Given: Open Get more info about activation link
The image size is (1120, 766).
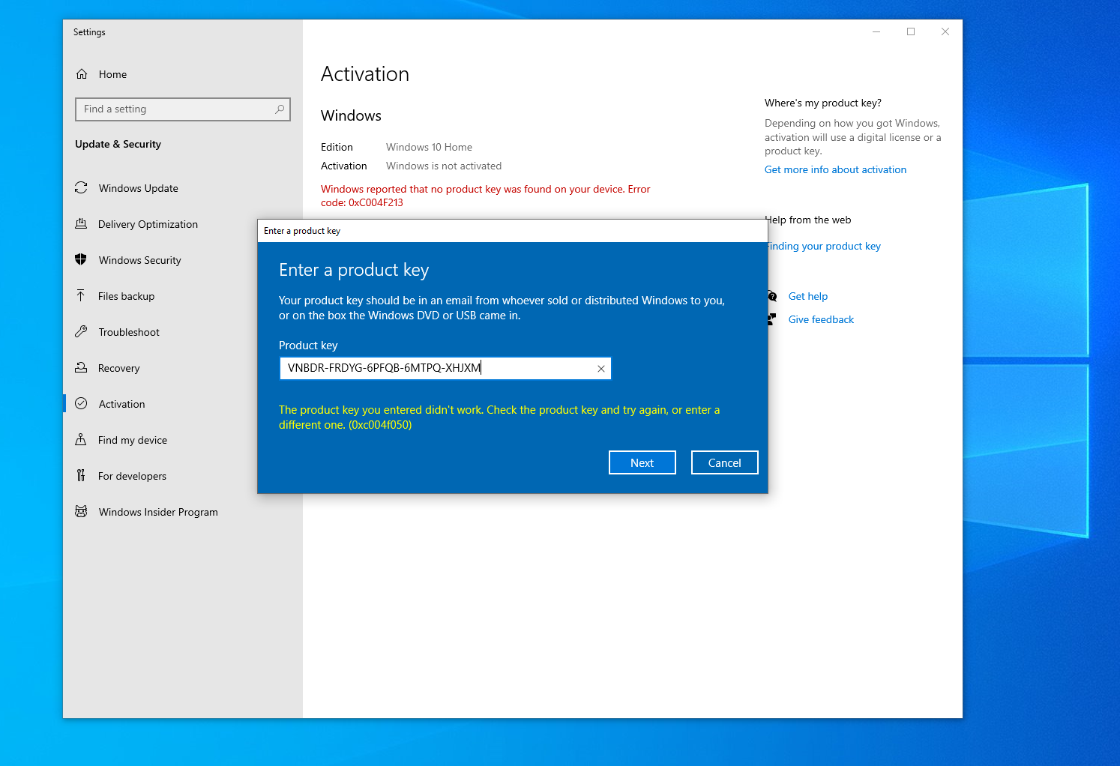Looking at the screenshot, I should (835, 170).
